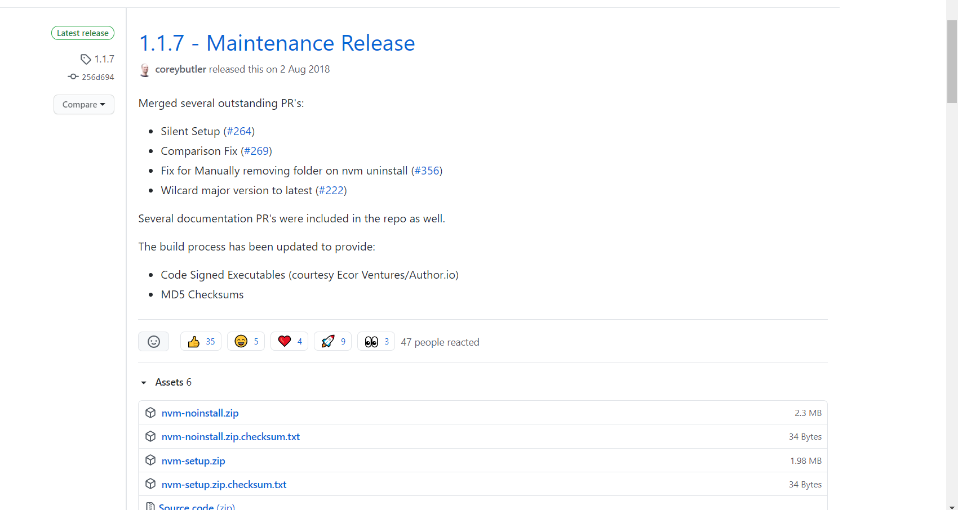The image size is (958, 510).
Task: Click the package icon beside nvm-setup.zip
Action: point(150,460)
